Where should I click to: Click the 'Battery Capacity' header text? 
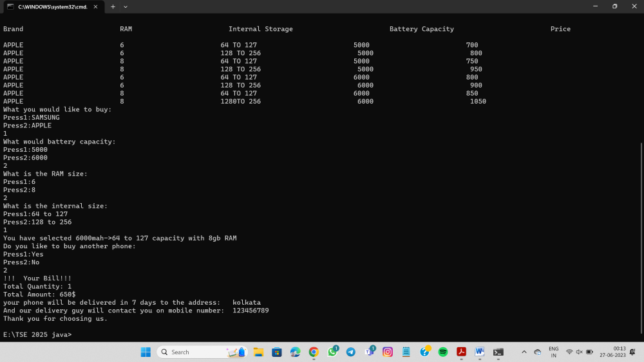(421, 29)
